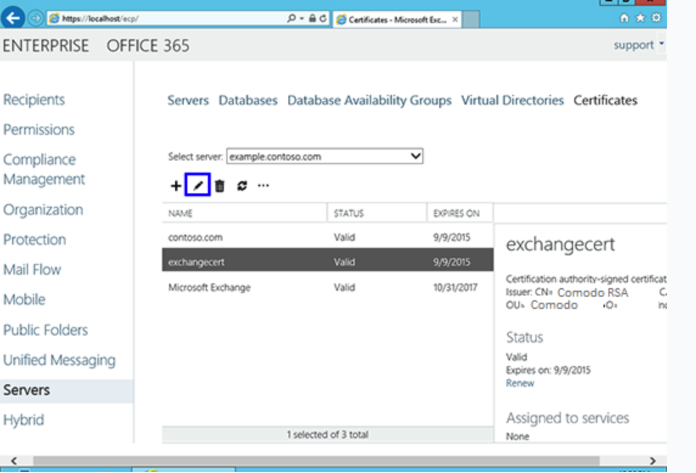Click the 10/31/2017 expiry date cell
The width and height of the screenshot is (696, 473).
(x=456, y=287)
